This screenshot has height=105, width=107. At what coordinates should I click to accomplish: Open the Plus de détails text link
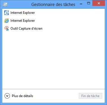pos(22,96)
